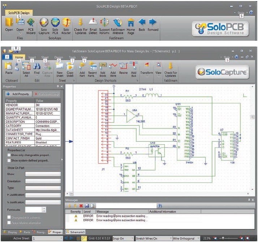
Task: Enable Show only changeable properties checkbox
Action: [x=9, y=155]
